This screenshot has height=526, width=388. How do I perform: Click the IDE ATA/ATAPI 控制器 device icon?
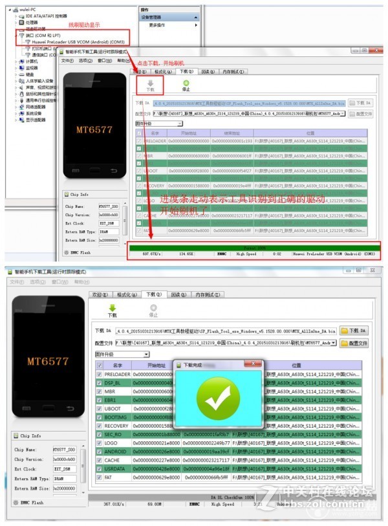[x=22, y=16]
